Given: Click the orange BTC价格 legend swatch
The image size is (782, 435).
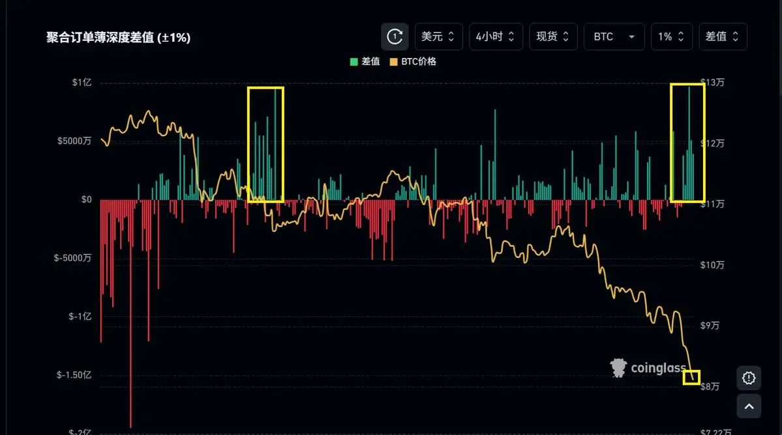Looking at the screenshot, I should (x=393, y=62).
